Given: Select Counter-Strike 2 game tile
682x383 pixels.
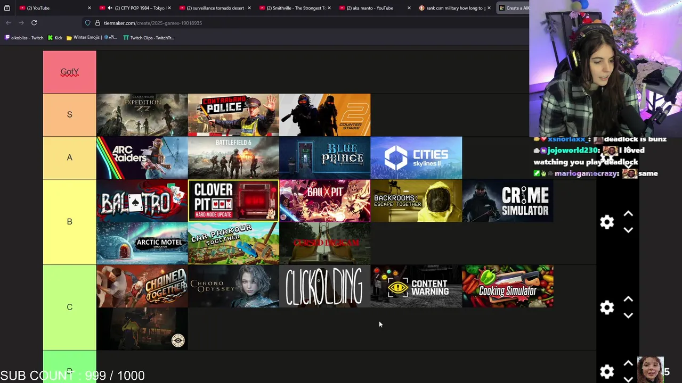Looking at the screenshot, I should click(x=325, y=115).
